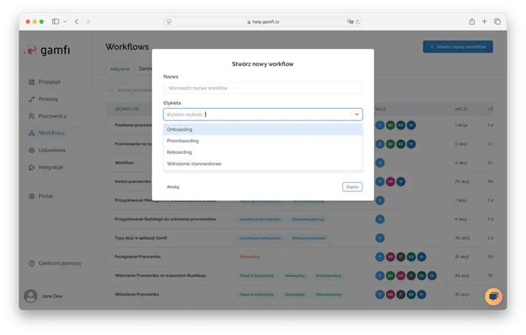The image size is (526, 335).
Task: Pick Reboarding from the label options
Action: pyautogui.click(x=180, y=152)
